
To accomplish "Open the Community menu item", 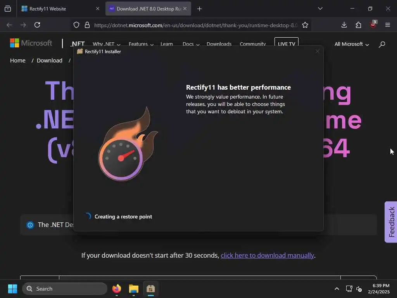I will (x=253, y=44).
